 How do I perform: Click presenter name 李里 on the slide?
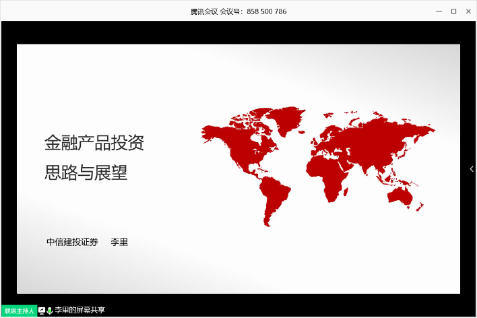click(119, 242)
